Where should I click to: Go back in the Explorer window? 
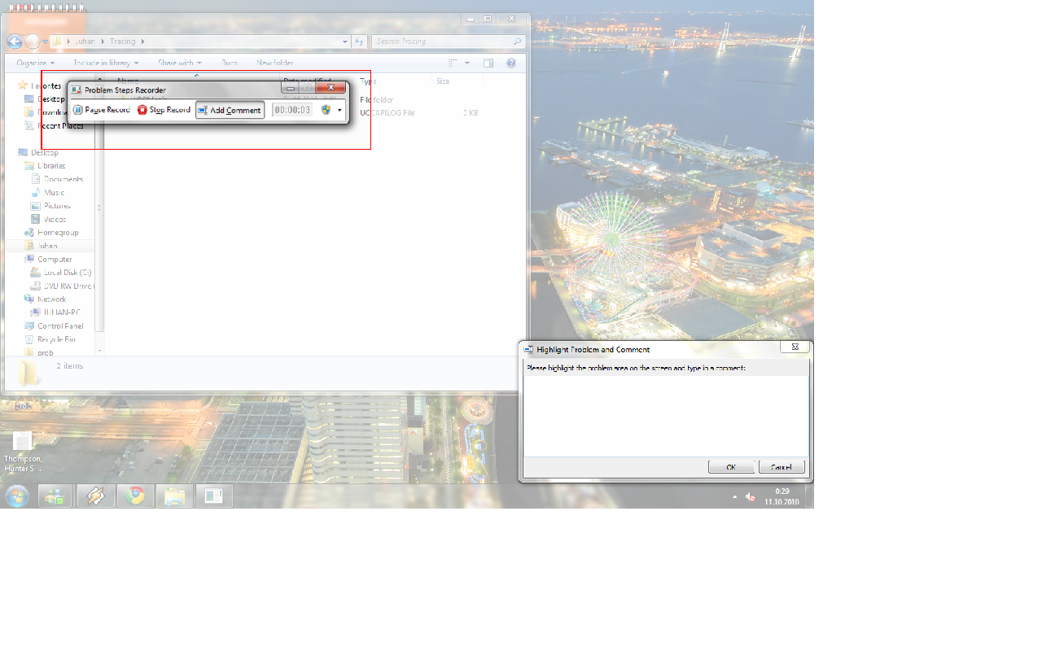15,42
